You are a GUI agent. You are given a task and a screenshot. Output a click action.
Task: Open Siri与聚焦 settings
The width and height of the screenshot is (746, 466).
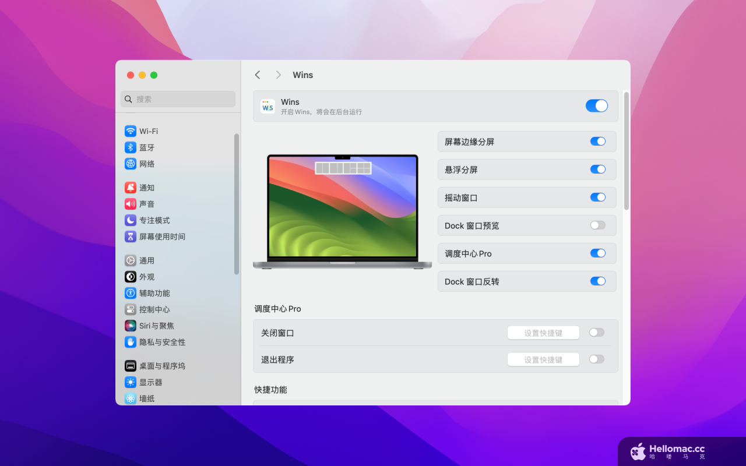178,326
